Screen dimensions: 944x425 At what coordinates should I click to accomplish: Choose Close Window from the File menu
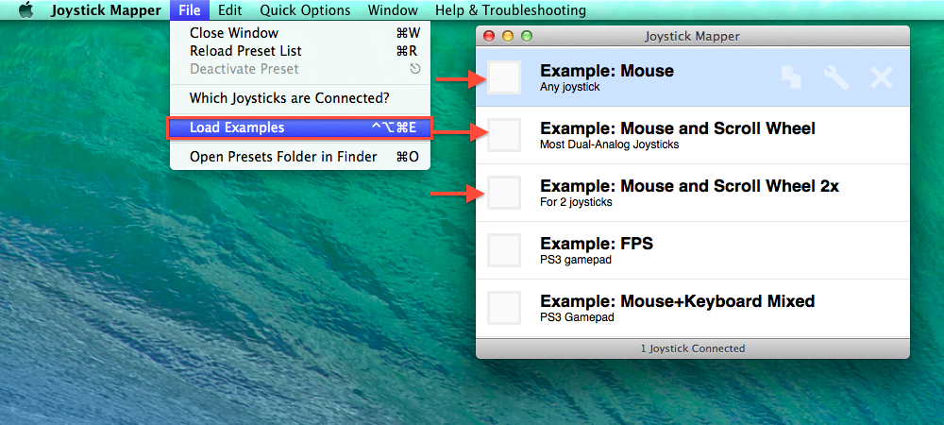[x=300, y=33]
